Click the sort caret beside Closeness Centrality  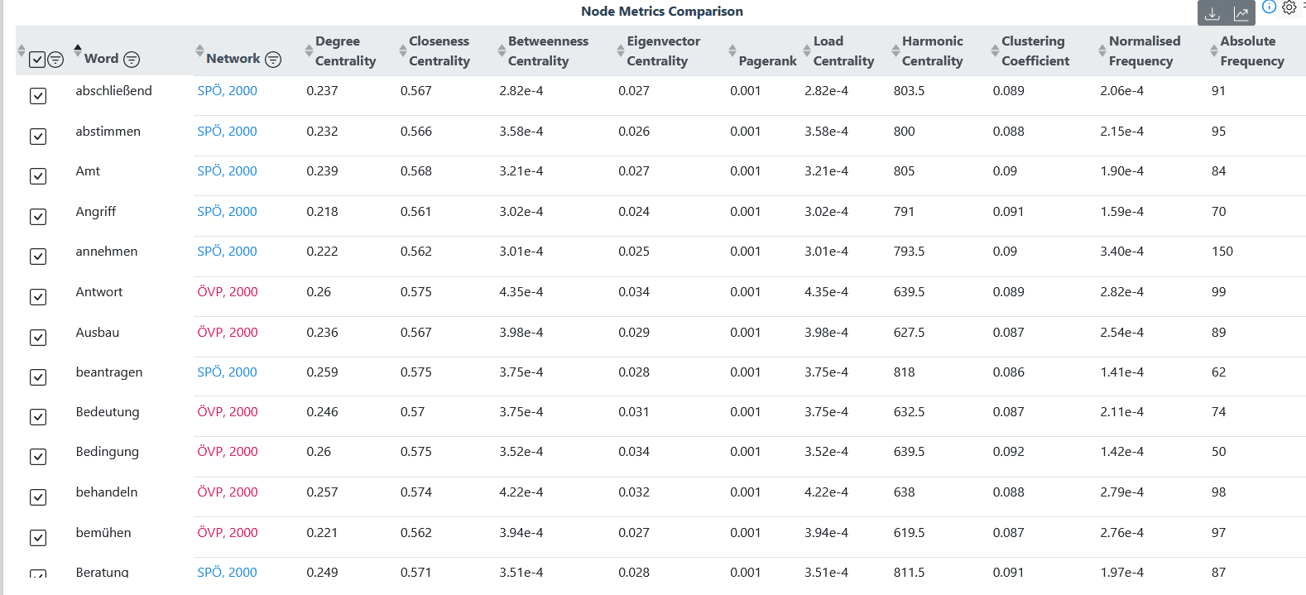point(401,50)
